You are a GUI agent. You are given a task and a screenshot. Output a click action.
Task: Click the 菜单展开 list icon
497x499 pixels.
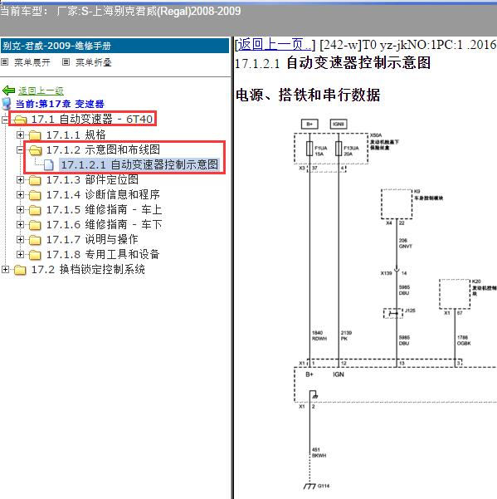(x=4, y=62)
